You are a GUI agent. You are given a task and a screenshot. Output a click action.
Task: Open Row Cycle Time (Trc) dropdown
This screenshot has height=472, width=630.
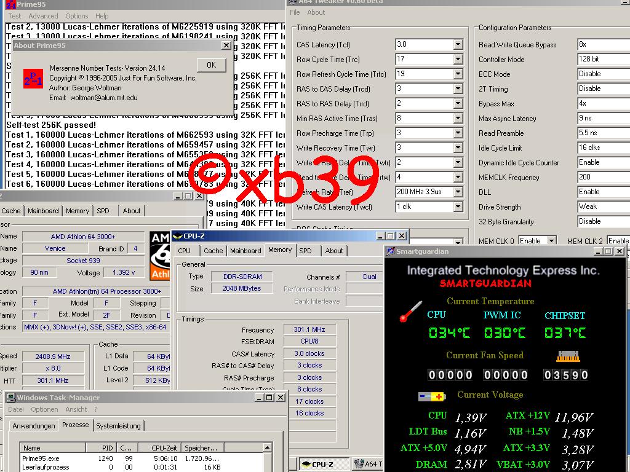[458, 60]
